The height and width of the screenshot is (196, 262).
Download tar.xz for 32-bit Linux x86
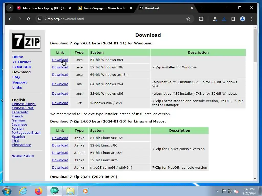point(60,145)
